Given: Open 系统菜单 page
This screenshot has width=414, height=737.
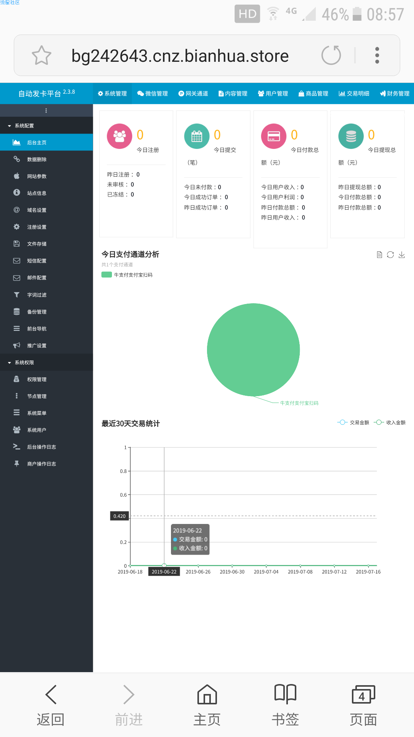Looking at the screenshot, I should click(46, 413).
